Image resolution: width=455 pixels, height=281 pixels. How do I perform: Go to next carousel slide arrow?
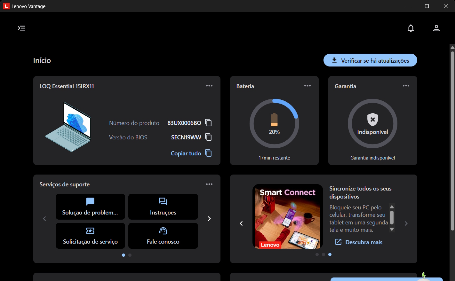406,223
